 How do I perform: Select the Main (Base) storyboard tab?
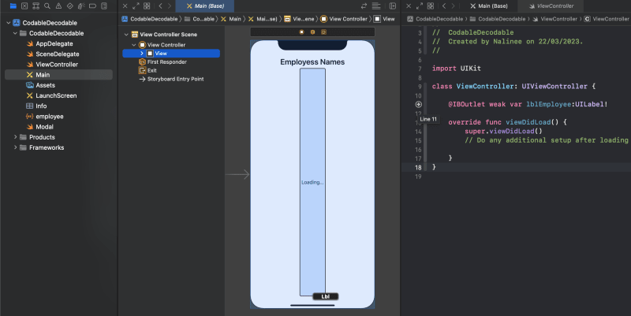pyautogui.click(x=205, y=6)
